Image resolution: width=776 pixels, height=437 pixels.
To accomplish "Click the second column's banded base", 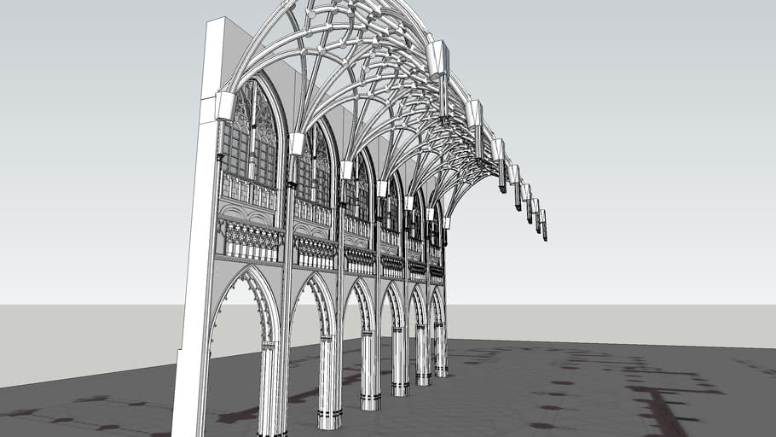I will (370, 399).
